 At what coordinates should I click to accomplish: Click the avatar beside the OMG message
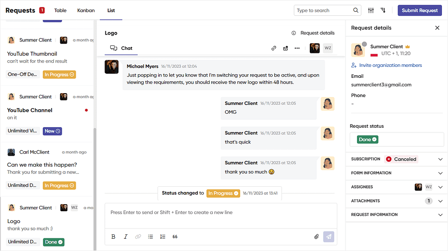point(327,104)
